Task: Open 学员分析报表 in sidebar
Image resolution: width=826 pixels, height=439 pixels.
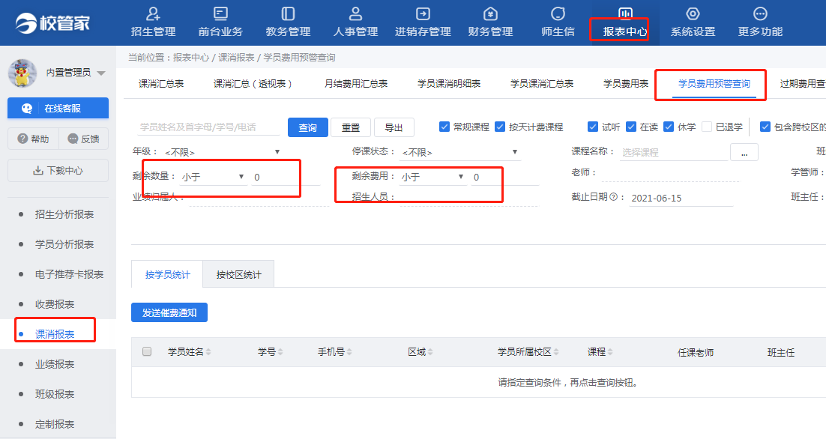Action: pos(64,244)
